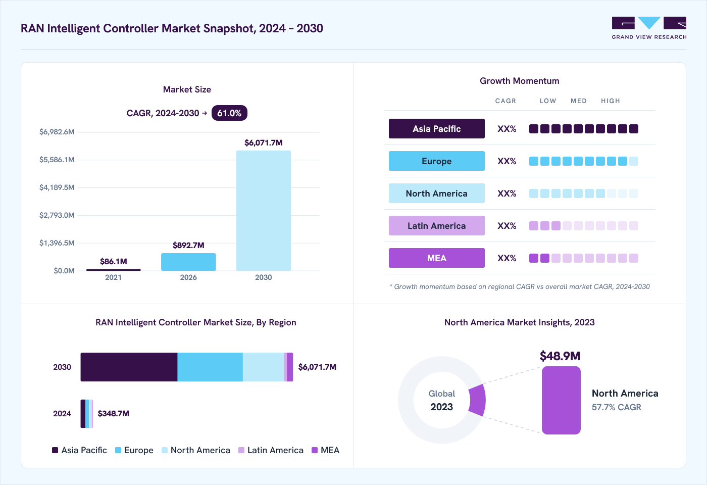
Task: Click the 2024 stacked regional bar
Action: coord(86,414)
